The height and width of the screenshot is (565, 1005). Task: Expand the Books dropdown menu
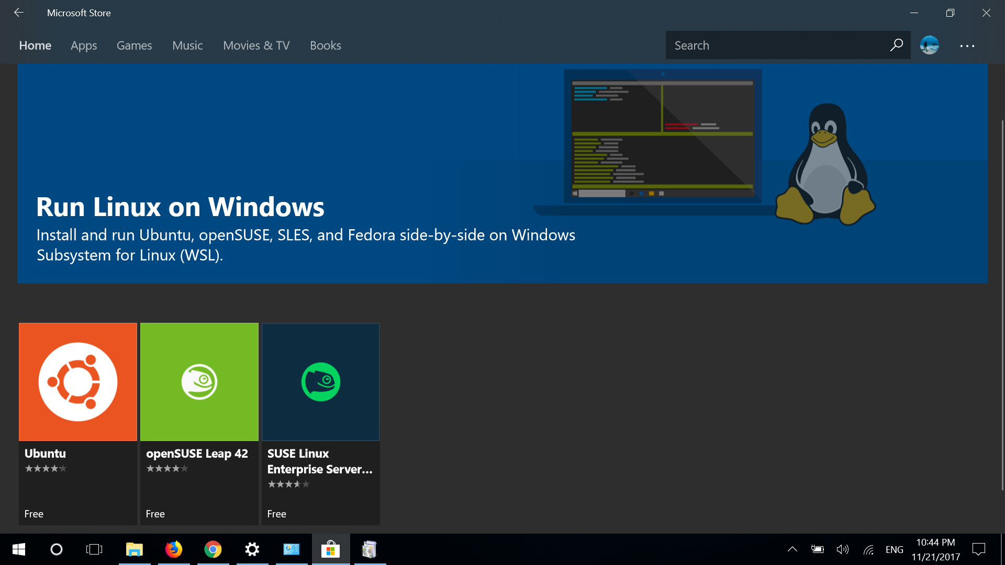(x=325, y=45)
